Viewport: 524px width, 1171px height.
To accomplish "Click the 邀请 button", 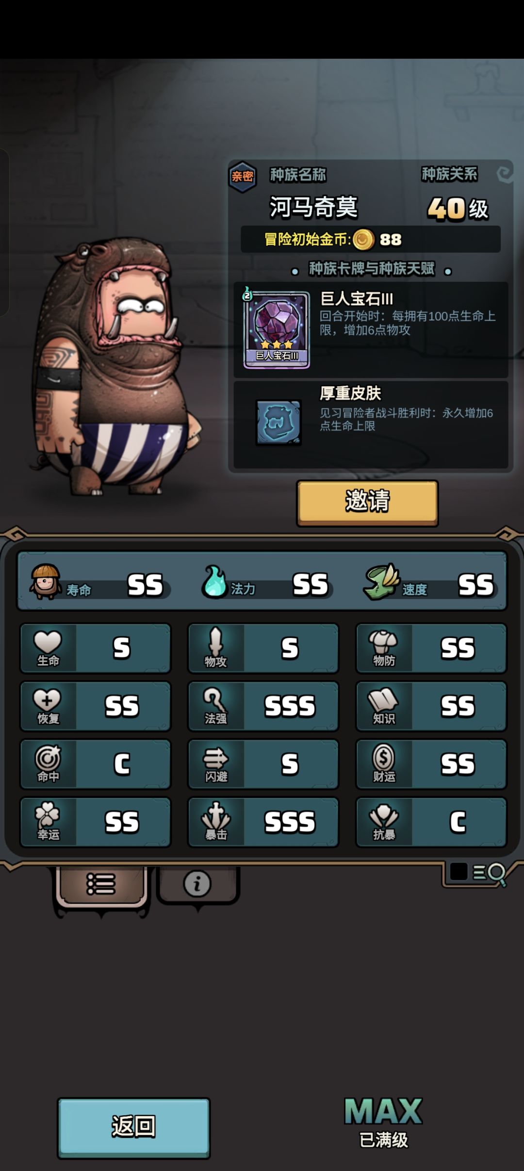I will 367,503.
